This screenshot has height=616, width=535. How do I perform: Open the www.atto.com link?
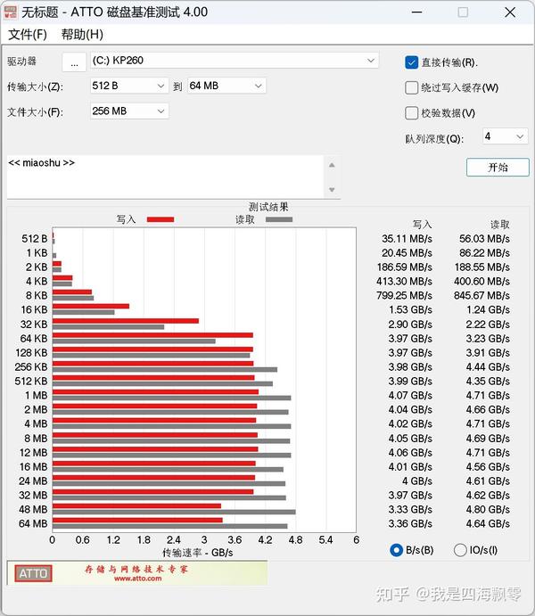tap(138, 579)
